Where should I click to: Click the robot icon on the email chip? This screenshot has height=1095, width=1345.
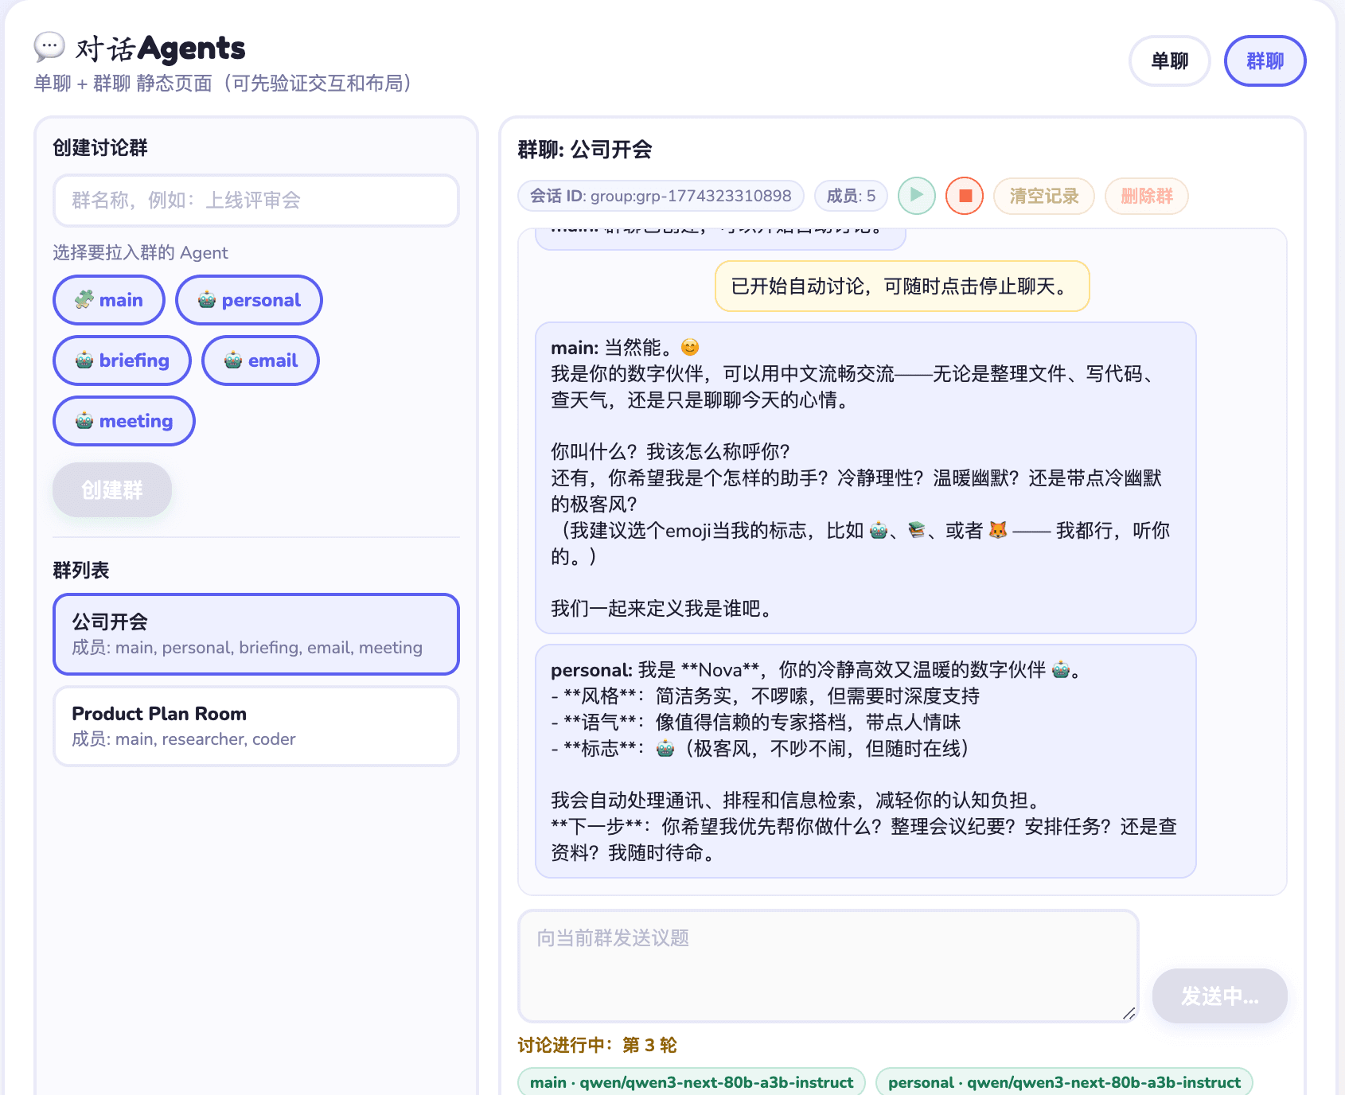232,360
